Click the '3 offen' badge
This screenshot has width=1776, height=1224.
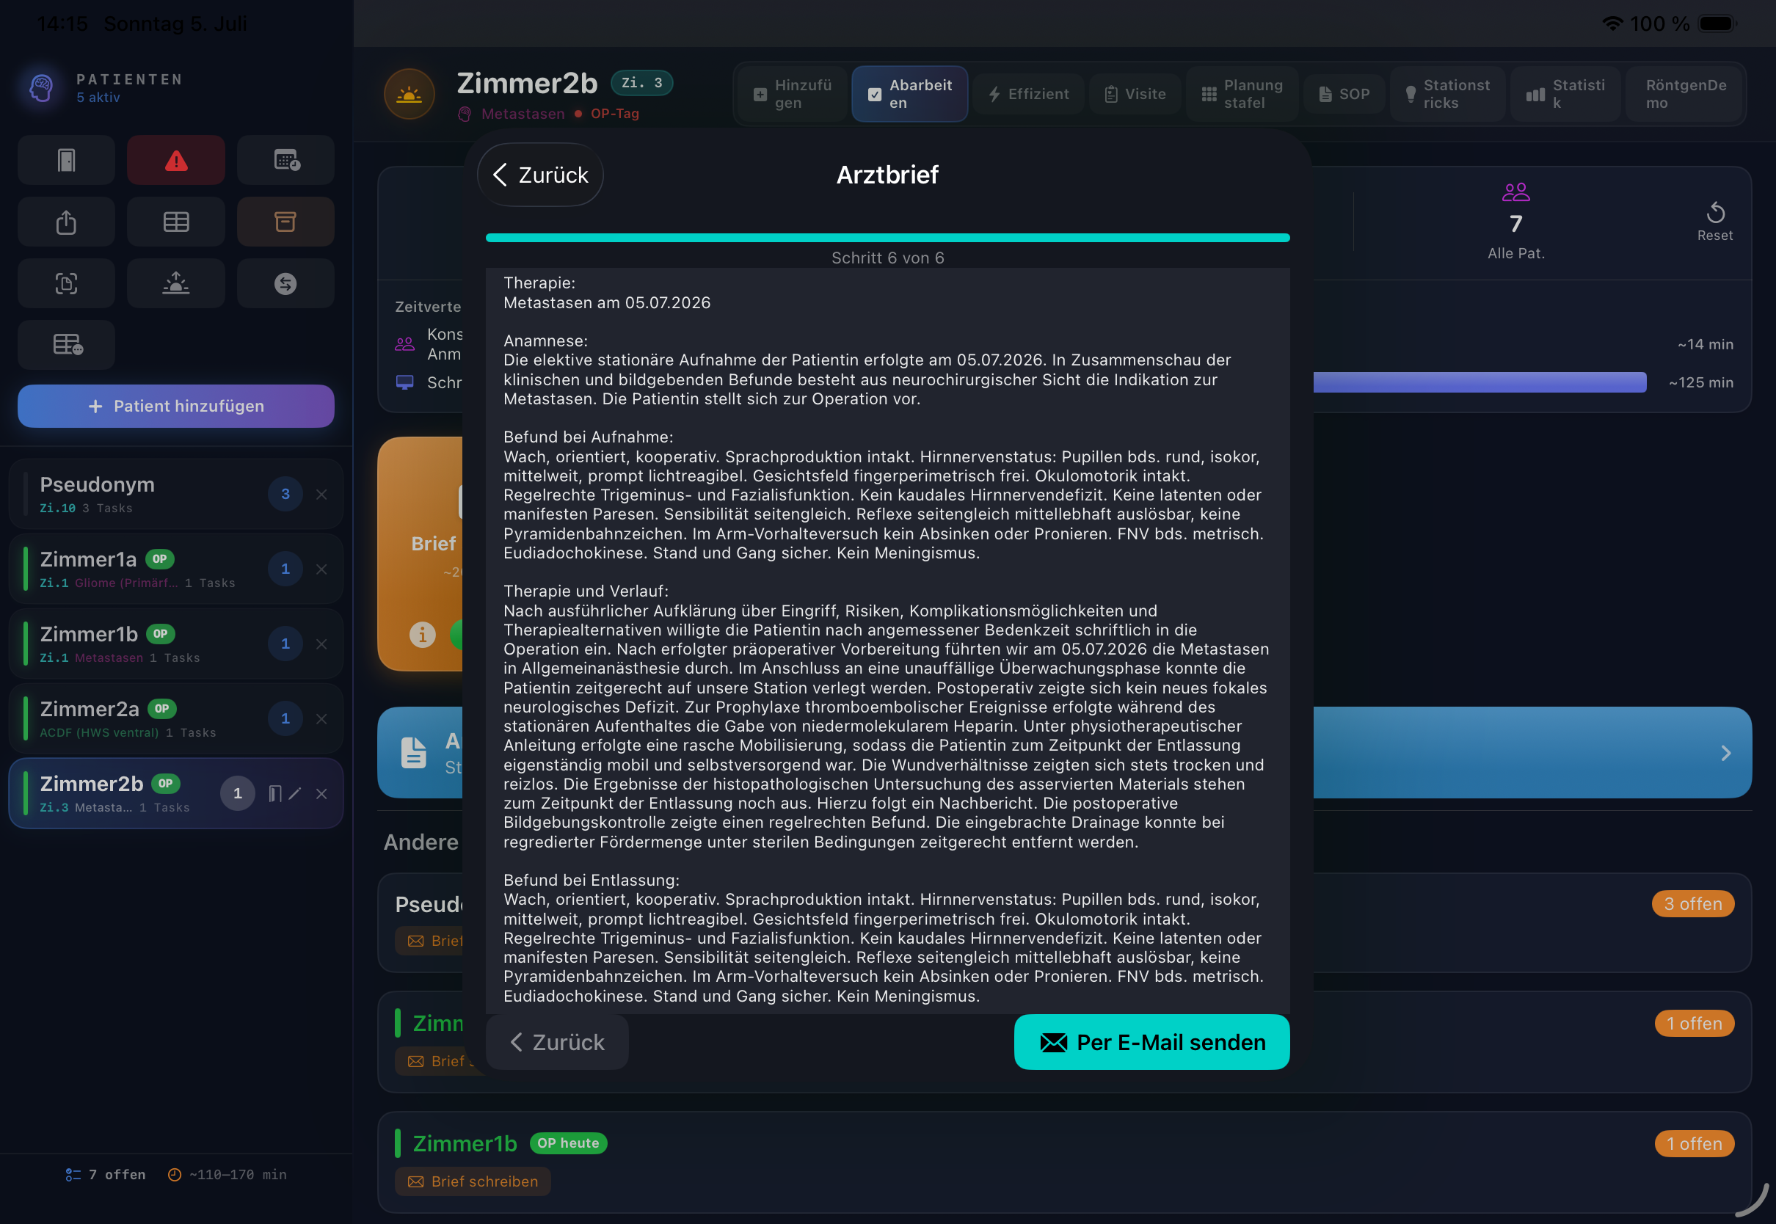pos(1692,903)
